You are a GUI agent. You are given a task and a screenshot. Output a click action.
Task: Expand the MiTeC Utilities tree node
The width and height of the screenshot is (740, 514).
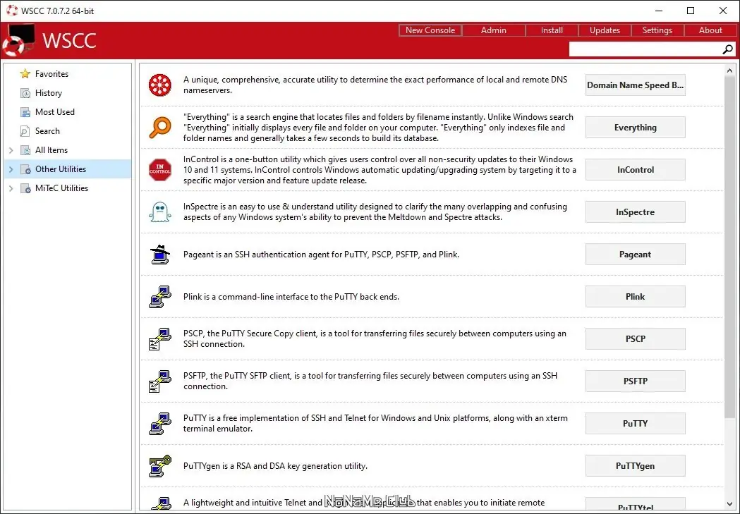[11, 188]
